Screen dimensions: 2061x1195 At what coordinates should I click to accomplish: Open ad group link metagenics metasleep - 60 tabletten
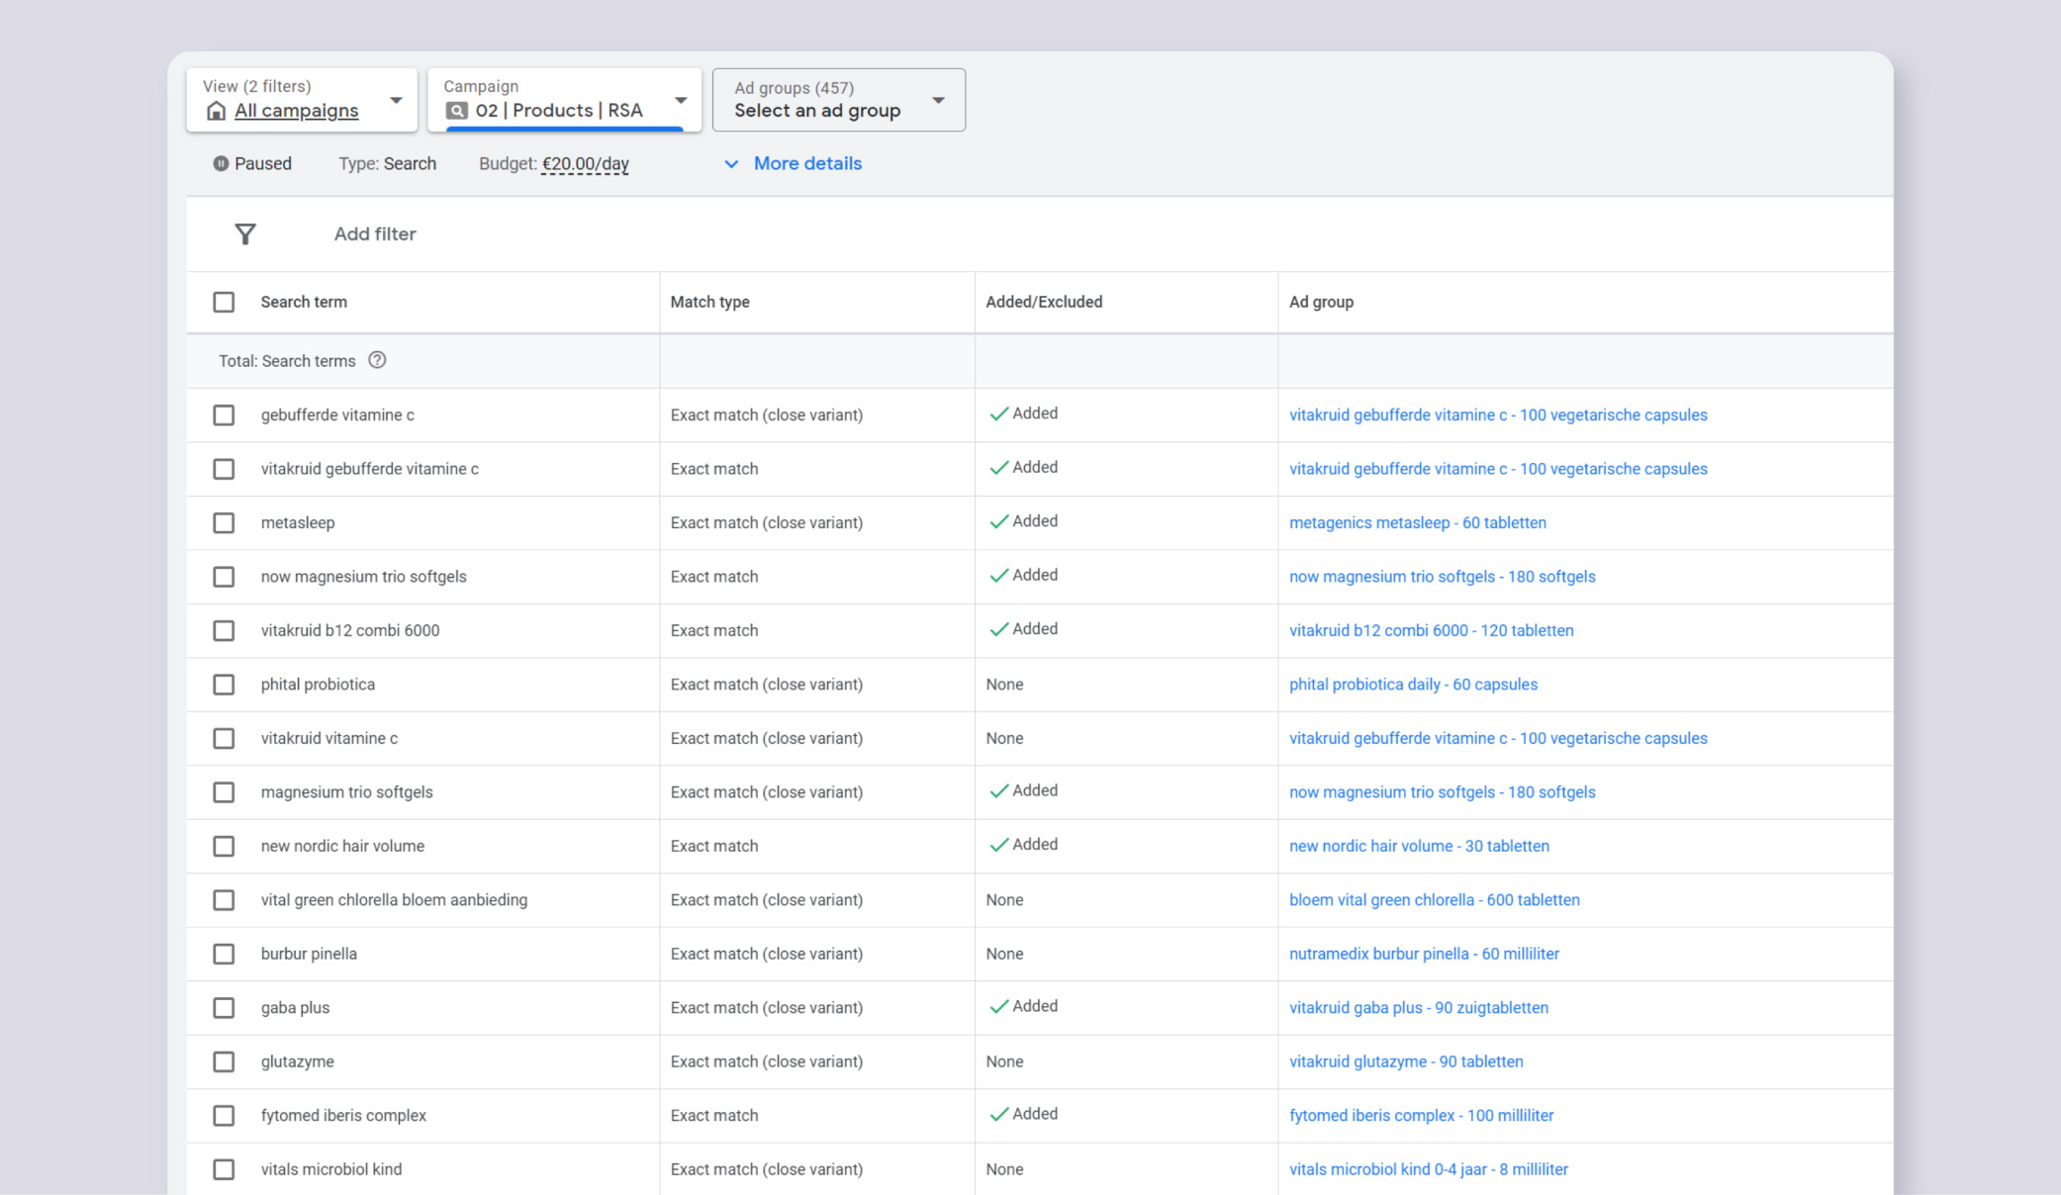click(x=1417, y=522)
